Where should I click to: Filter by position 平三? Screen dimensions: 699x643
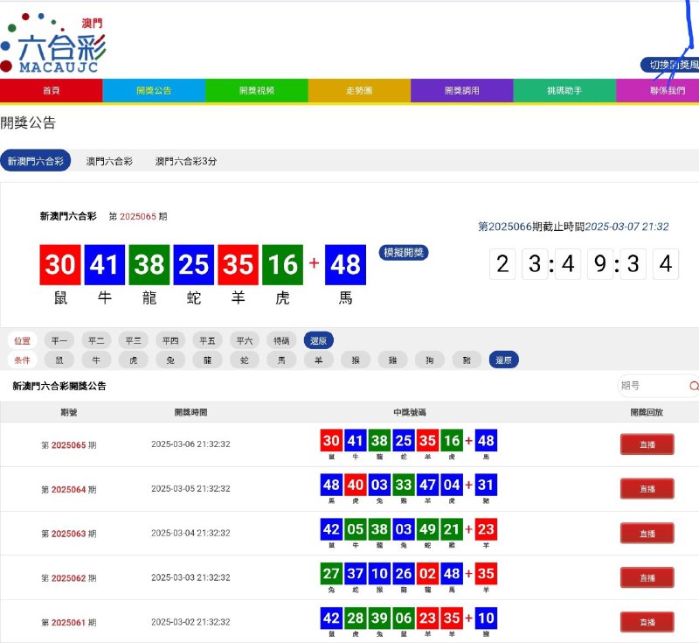pos(133,341)
